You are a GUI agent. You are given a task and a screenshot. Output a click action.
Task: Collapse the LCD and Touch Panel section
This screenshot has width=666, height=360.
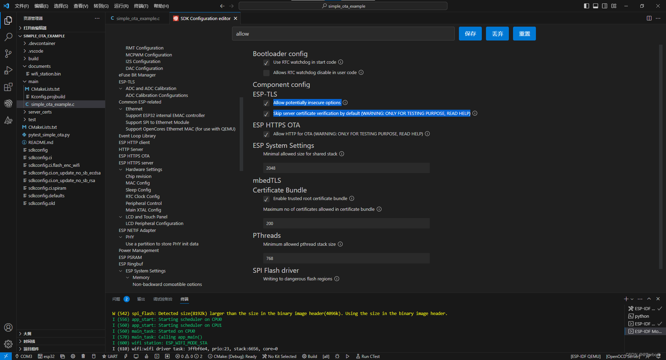pyautogui.click(x=121, y=217)
